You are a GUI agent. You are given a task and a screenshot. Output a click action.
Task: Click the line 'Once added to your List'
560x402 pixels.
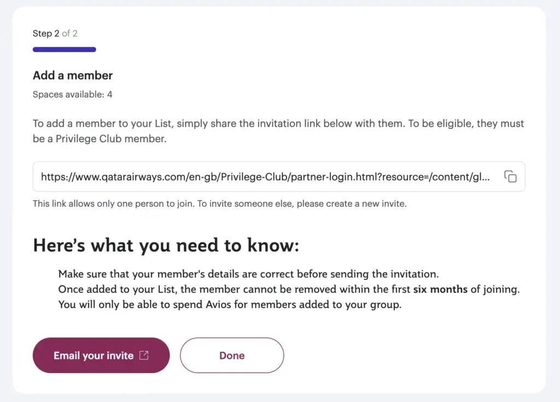point(289,289)
